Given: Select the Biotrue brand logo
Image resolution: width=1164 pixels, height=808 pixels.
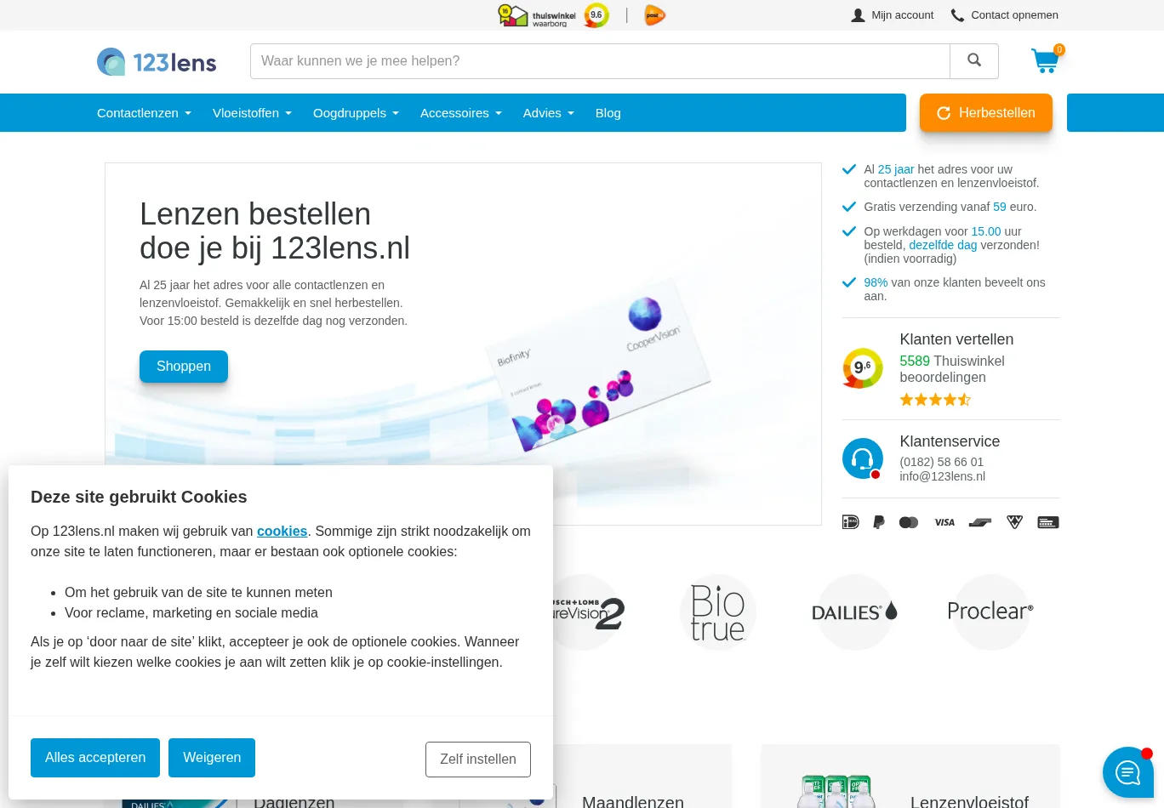Looking at the screenshot, I should click(x=718, y=612).
